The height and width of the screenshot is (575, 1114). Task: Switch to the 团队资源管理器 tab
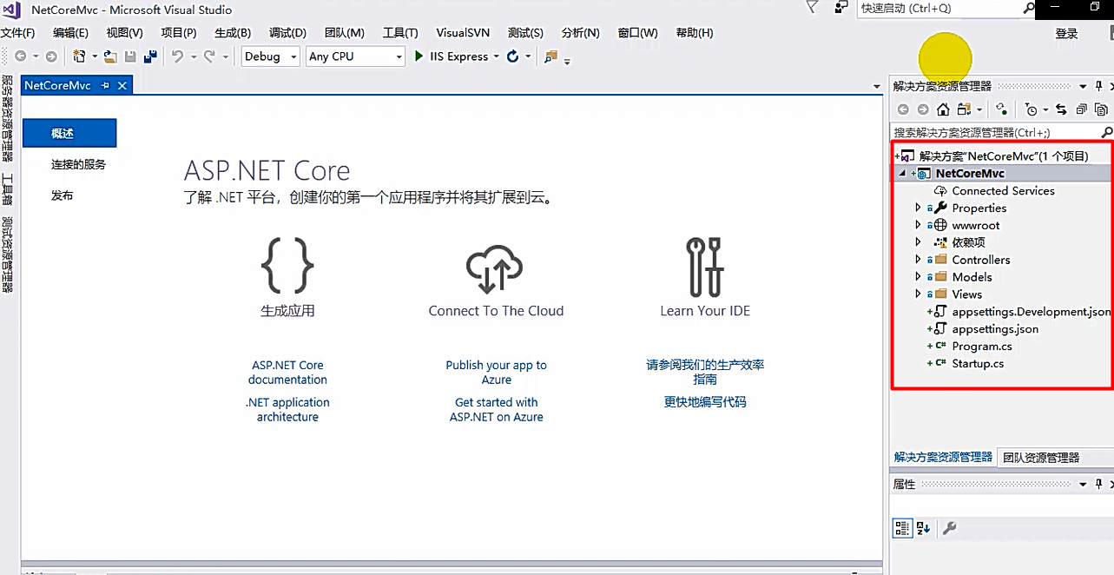coord(1041,458)
